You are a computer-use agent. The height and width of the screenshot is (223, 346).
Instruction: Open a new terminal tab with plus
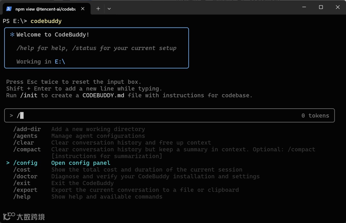[98, 9]
